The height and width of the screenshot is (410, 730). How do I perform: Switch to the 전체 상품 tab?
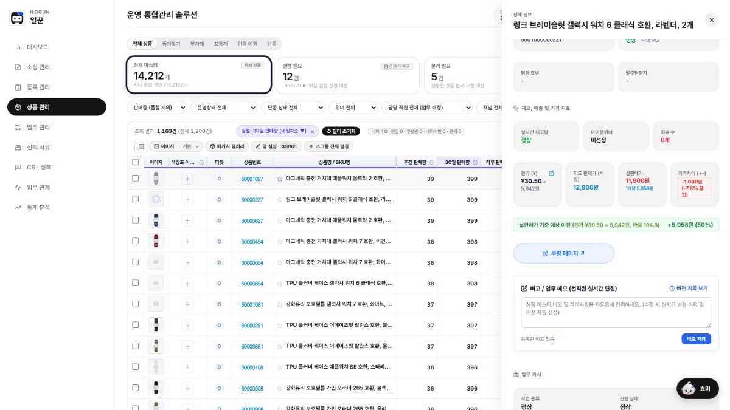pos(142,44)
